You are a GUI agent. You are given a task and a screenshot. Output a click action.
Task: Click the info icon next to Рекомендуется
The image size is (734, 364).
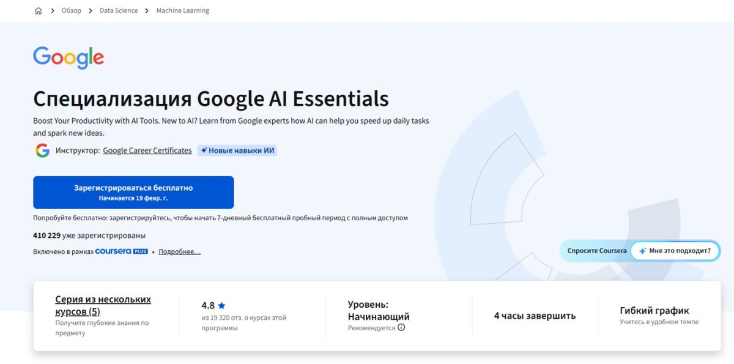click(401, 327)
